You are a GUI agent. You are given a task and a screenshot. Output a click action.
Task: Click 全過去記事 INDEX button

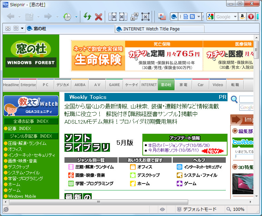[31, 121]
